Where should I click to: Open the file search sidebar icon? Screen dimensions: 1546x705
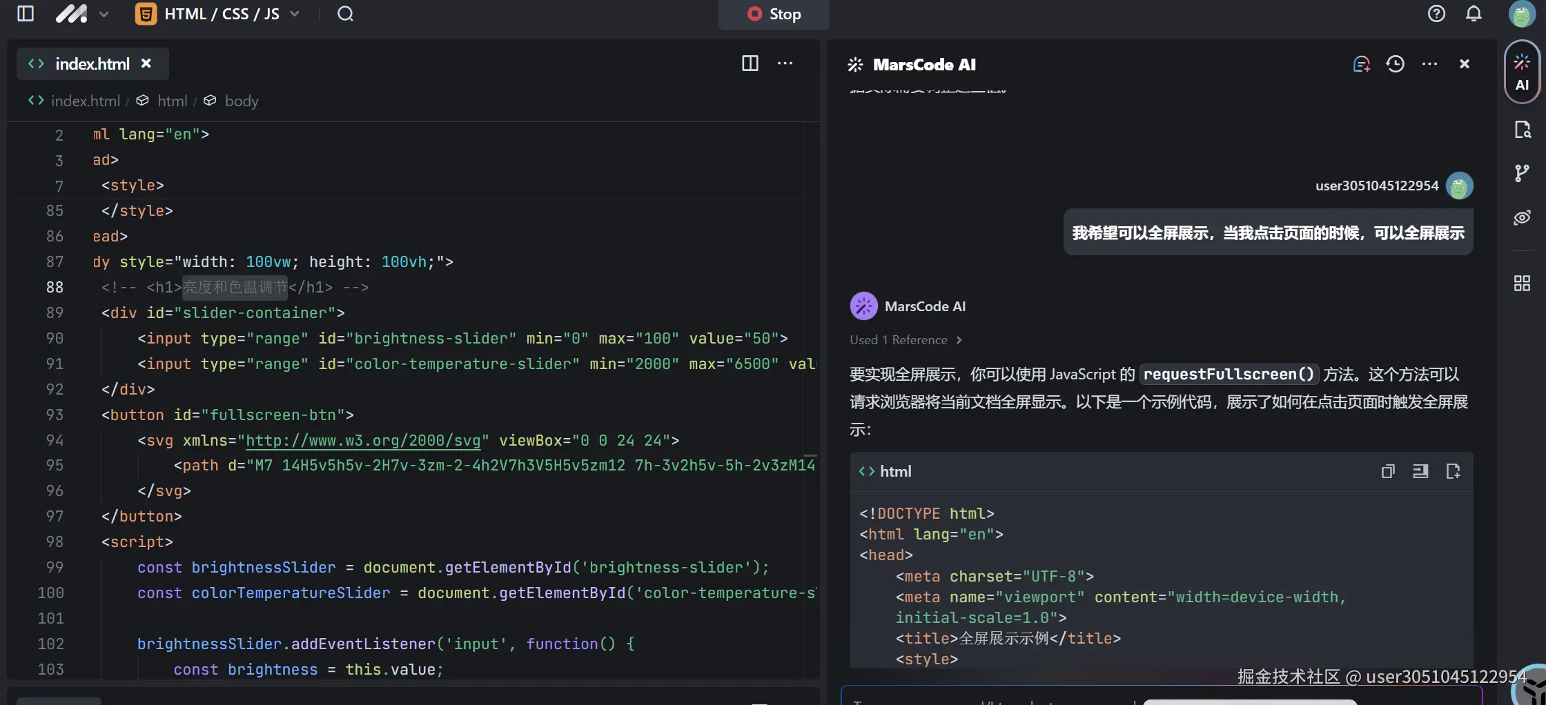tap(1522, 130)
